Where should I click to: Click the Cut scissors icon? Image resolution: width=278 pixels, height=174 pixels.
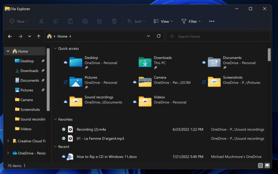(41, 21)
